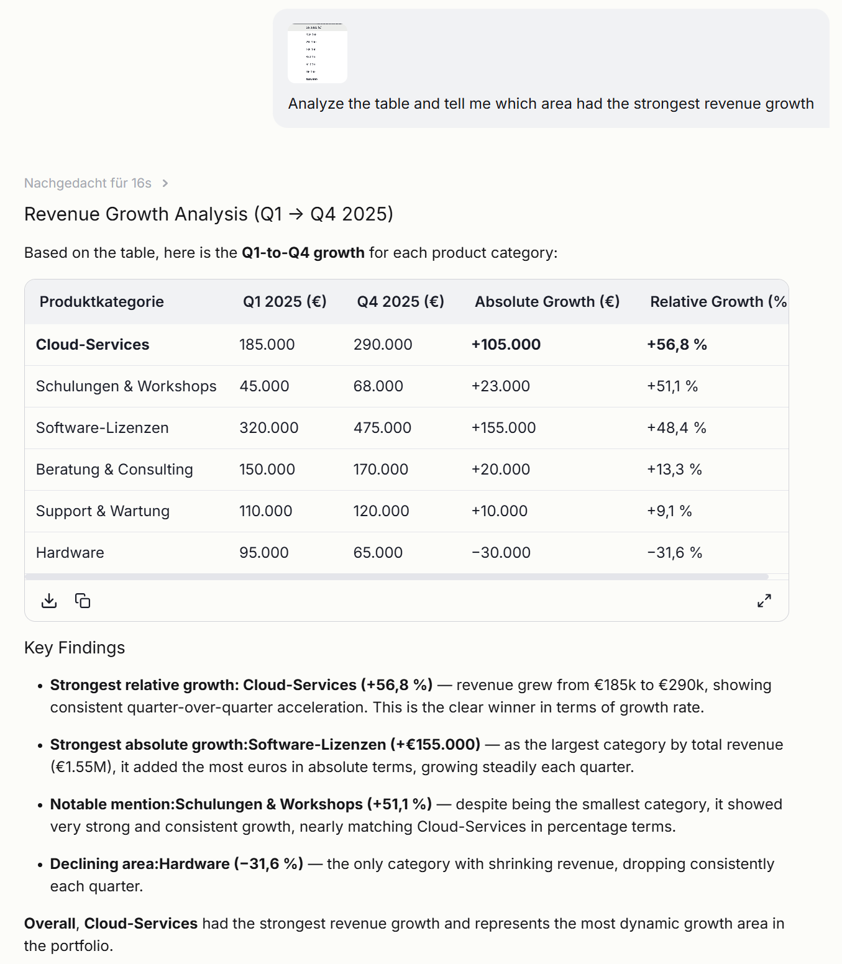The height and width of the screenshot is (964, 842).
Task: Click the Key Findings heading
Action: [x=75, y=648]
